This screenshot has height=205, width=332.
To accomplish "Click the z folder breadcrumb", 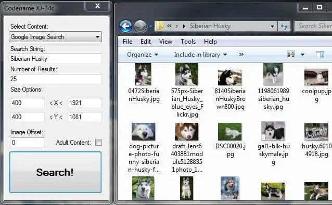I will coord(176,26).
